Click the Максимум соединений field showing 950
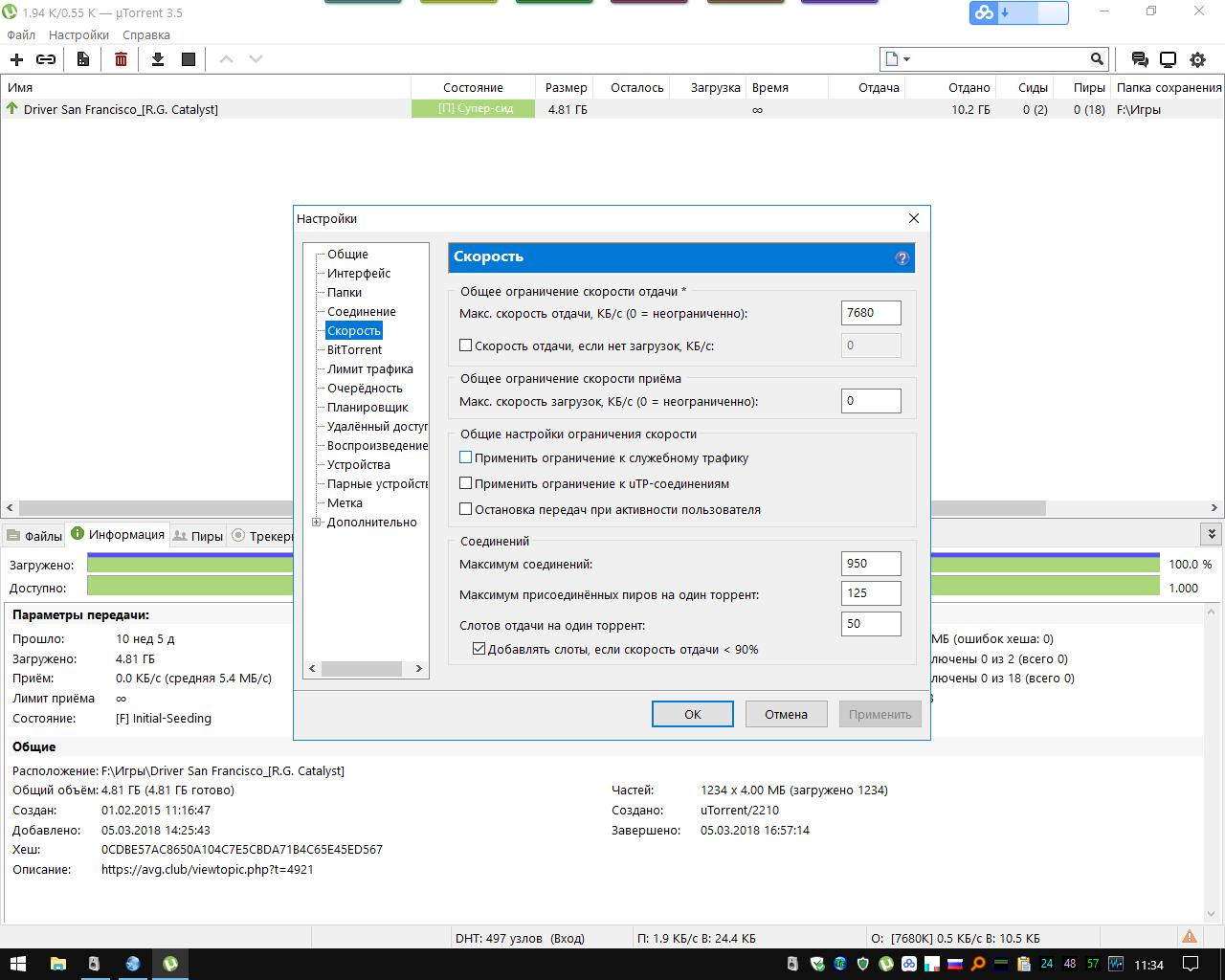The width and height of the screenshot is (1225, 980). click(871, 564)
